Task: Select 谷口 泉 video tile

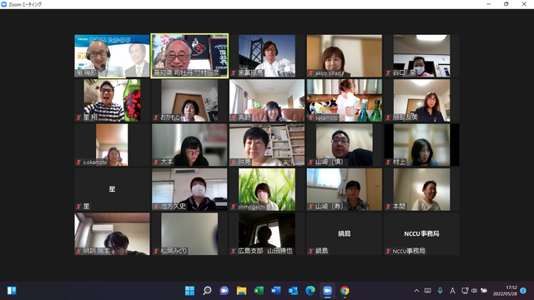Action: coord(421,56)
